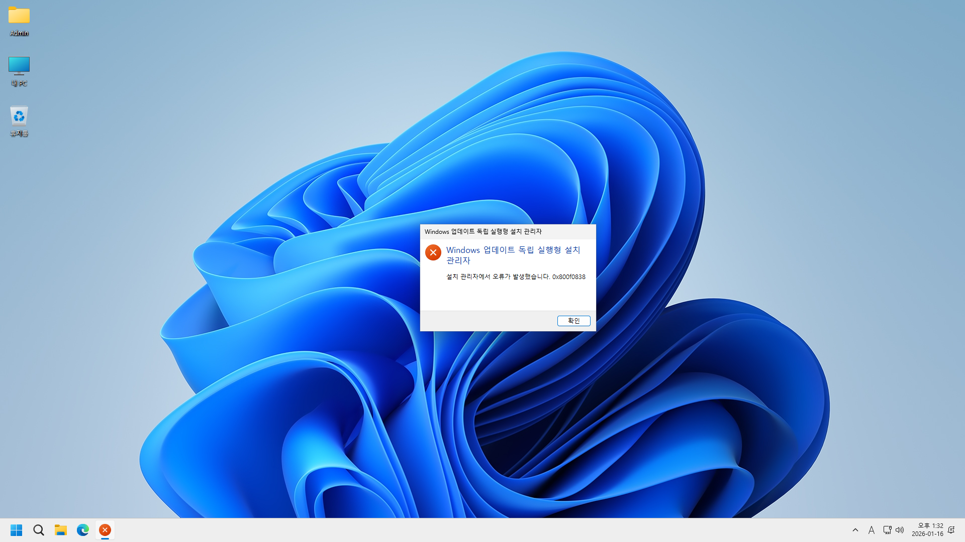This screenshot has width=965, height=542.
Task: Select the 내 PC desktop icon
Action: click(x=19, y=66)
